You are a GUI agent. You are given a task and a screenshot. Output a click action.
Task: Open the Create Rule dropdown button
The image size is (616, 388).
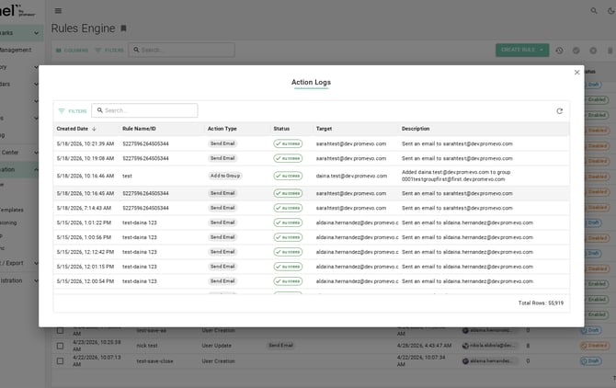tap(522, 50)
